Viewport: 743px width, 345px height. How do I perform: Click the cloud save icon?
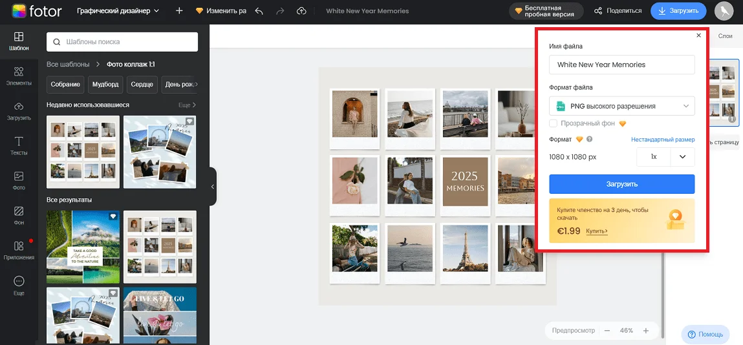[x=301, y=11]
